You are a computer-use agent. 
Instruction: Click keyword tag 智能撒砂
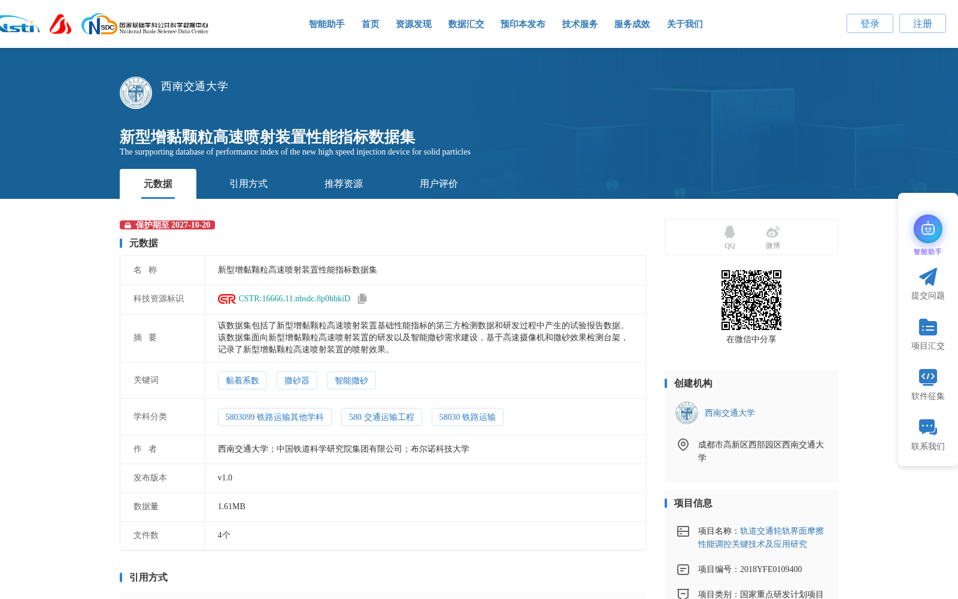pyautogui.click(x=351, y=380)
